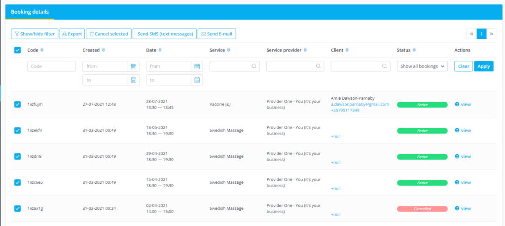This screenshot has height=226, width=505.
Task: Uncheck booking 1iizekfn checkbox
Action: pos(18,130)
